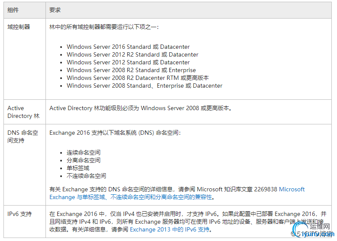This screenshot has width=337, height=241.
Task: Open the Exchange 2013 中的 IPv6 支持 link
Action: (x=169, y=230)
